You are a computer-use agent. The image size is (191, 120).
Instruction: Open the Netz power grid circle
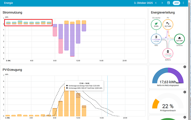(x=156, y=39)
